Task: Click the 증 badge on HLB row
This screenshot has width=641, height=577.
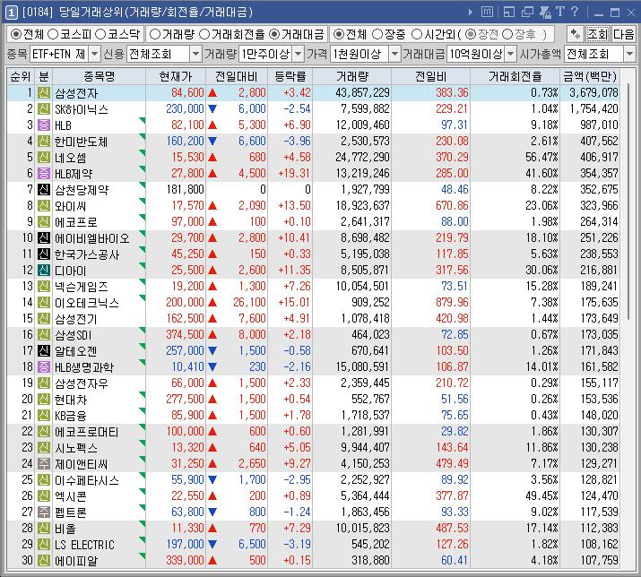Action: [44, 125]
